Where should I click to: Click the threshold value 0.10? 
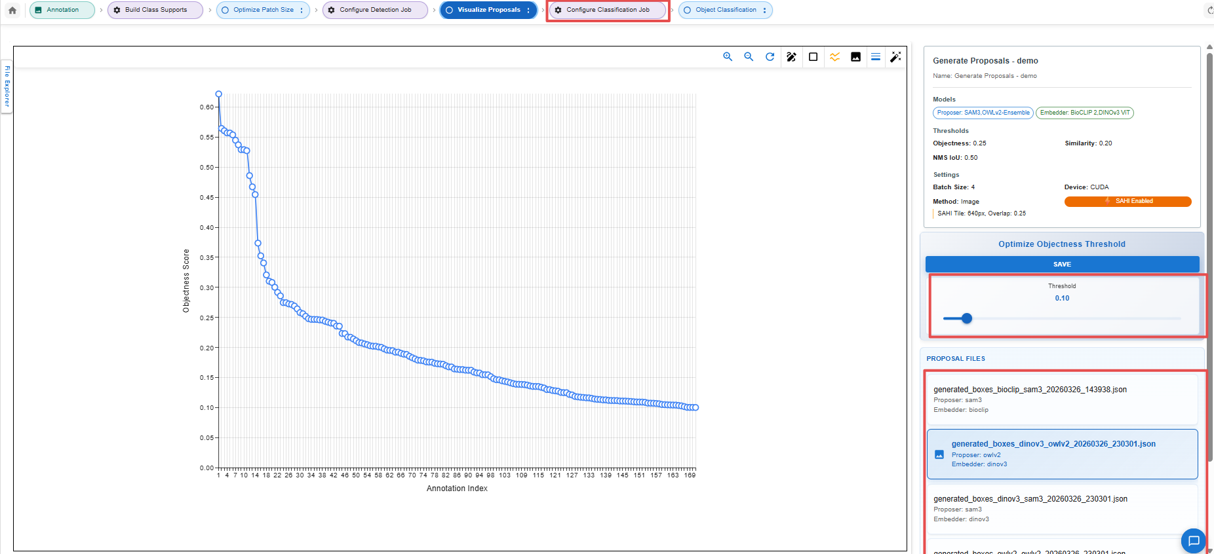click(x=1062, y=298)
